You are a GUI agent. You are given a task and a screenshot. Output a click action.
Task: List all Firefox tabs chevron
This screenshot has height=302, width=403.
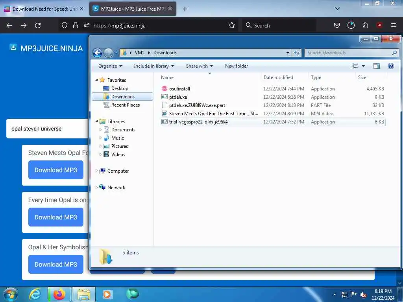(338, 9)
